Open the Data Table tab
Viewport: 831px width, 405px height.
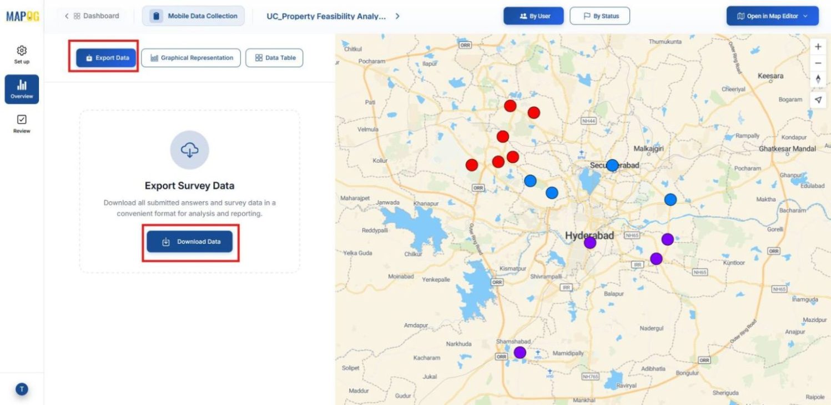[x=274, y=57]
